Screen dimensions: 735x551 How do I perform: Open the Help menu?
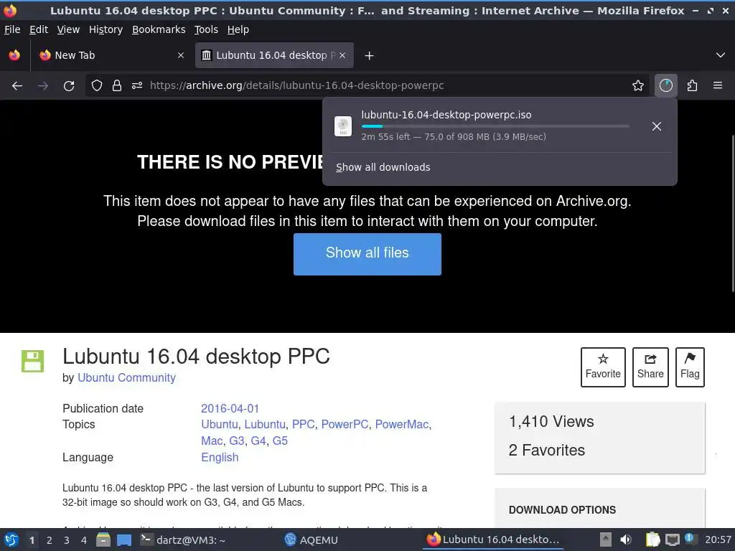coord(238,29)
